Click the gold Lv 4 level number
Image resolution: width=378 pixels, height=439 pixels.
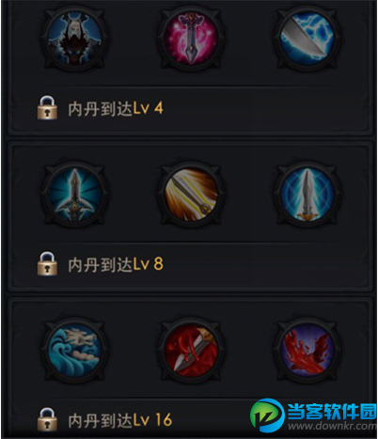(x=149, y=108)
